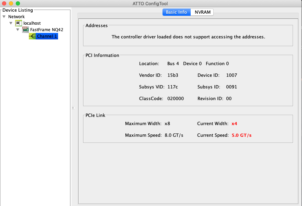Select the Basic Info tab
This screenshot has height=206, width=302.
coord(176,12)
